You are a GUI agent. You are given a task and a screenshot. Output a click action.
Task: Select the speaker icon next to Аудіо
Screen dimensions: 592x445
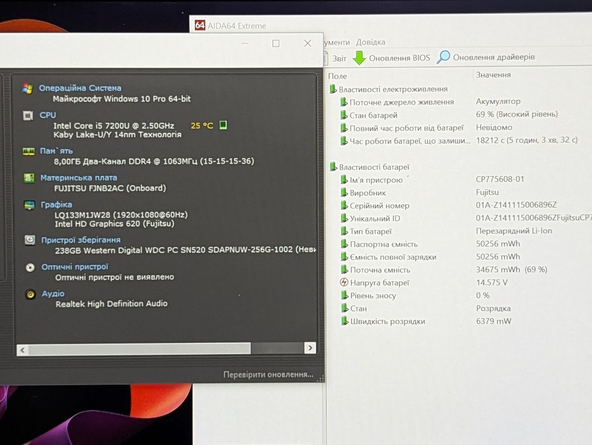point(31,294)
